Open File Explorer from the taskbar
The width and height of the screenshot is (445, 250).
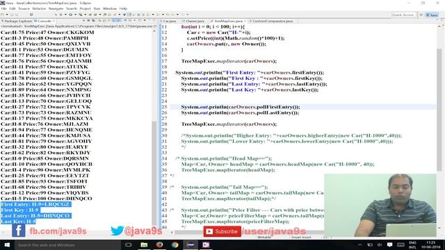coord(144,245)
